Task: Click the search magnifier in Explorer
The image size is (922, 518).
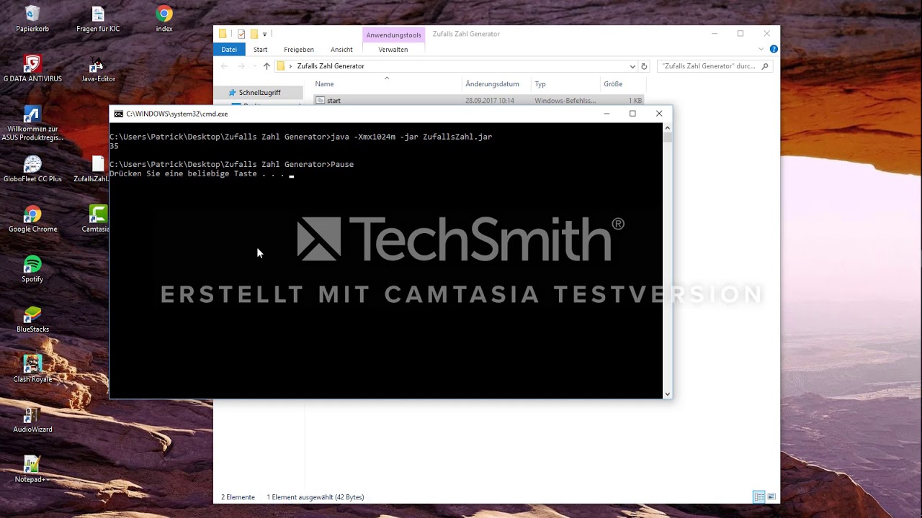Action: pyautogui.click(x=765, y=66)
